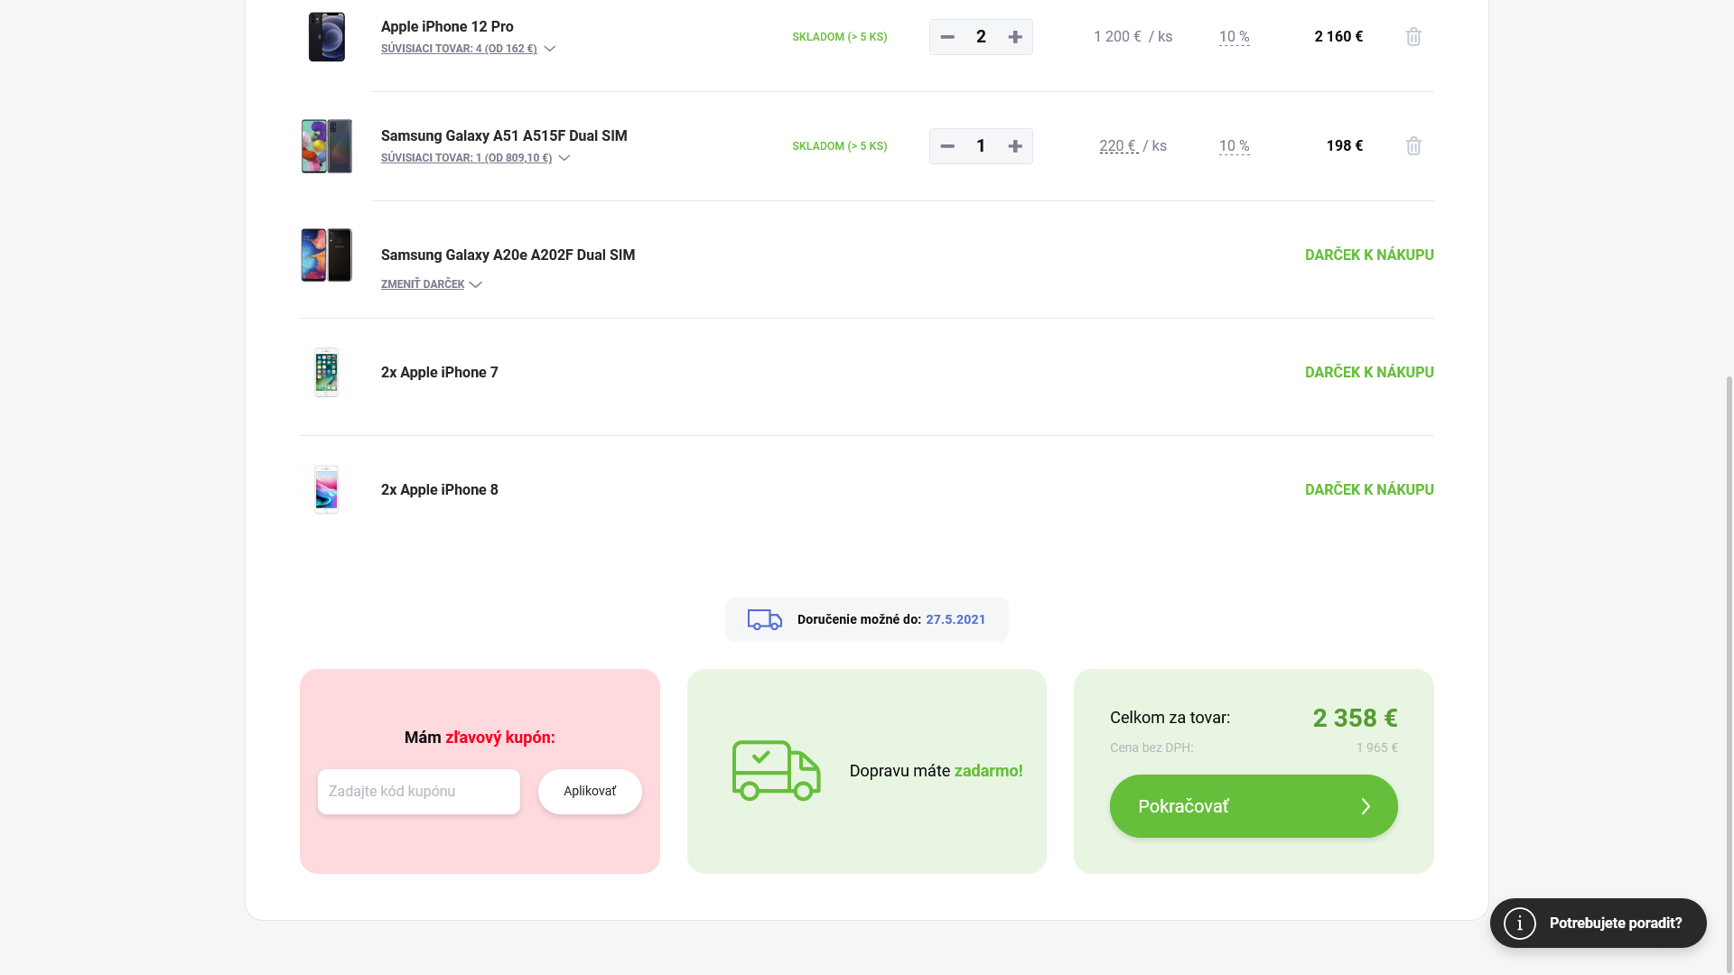Increase quantity of Samsung Galaxy A51
This screenshot has height=975, width=1734.
tap(1015, 146)
